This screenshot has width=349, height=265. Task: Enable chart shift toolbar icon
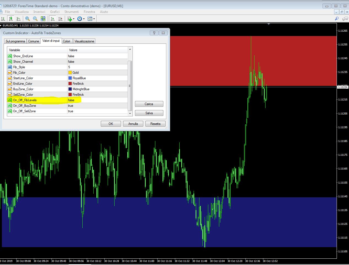(60, 19)
